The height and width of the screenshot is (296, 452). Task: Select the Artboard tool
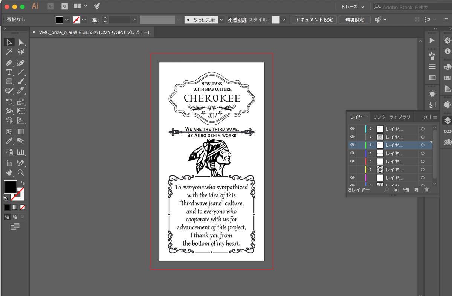coord(9,163)
